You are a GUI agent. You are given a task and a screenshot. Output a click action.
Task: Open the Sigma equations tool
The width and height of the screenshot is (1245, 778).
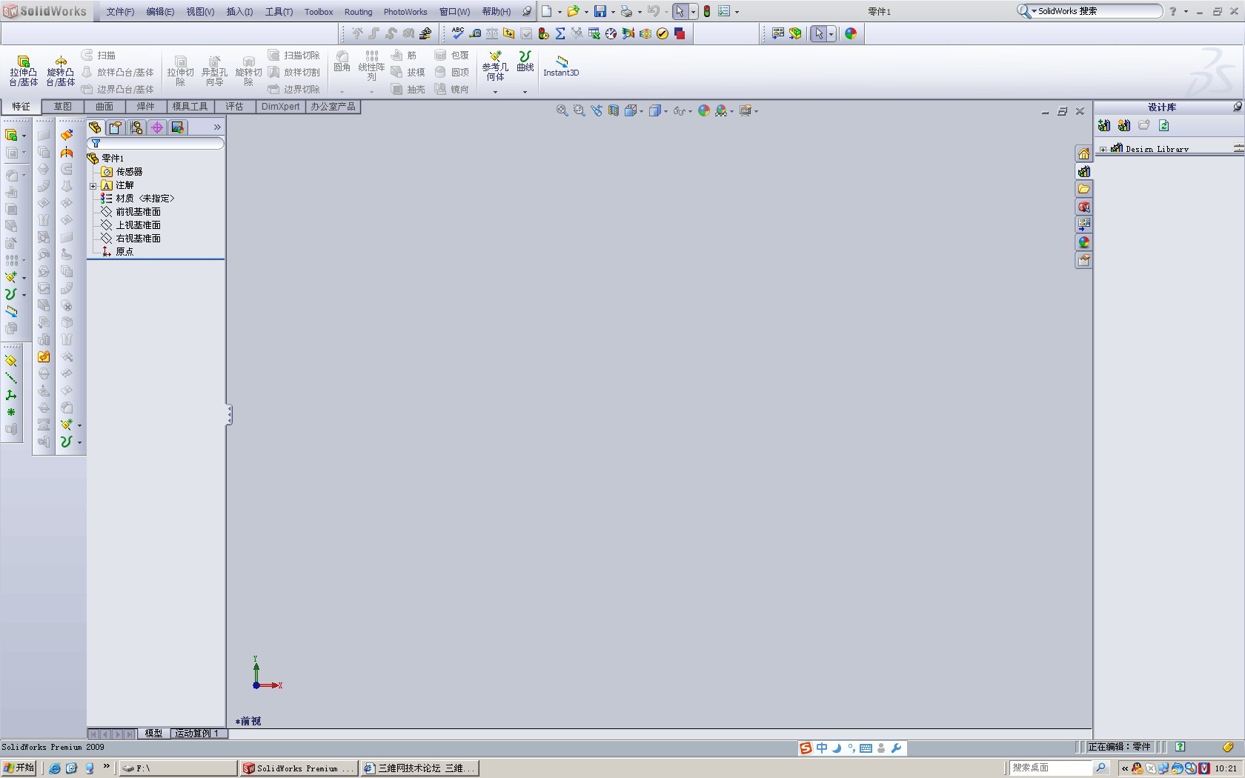pos(560,33)
